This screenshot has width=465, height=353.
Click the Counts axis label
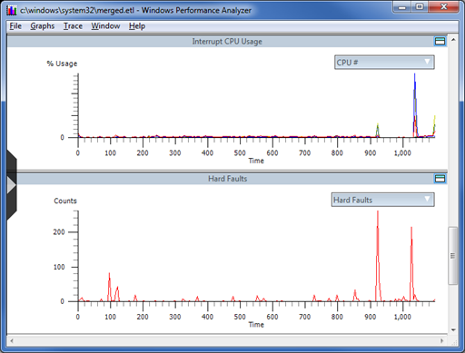pos(65,201)
